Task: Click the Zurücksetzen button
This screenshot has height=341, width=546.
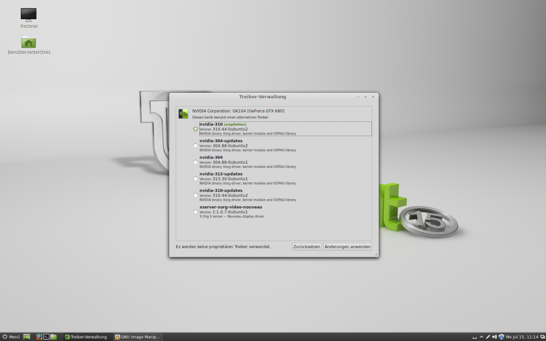Action: (x=307, y=246)
